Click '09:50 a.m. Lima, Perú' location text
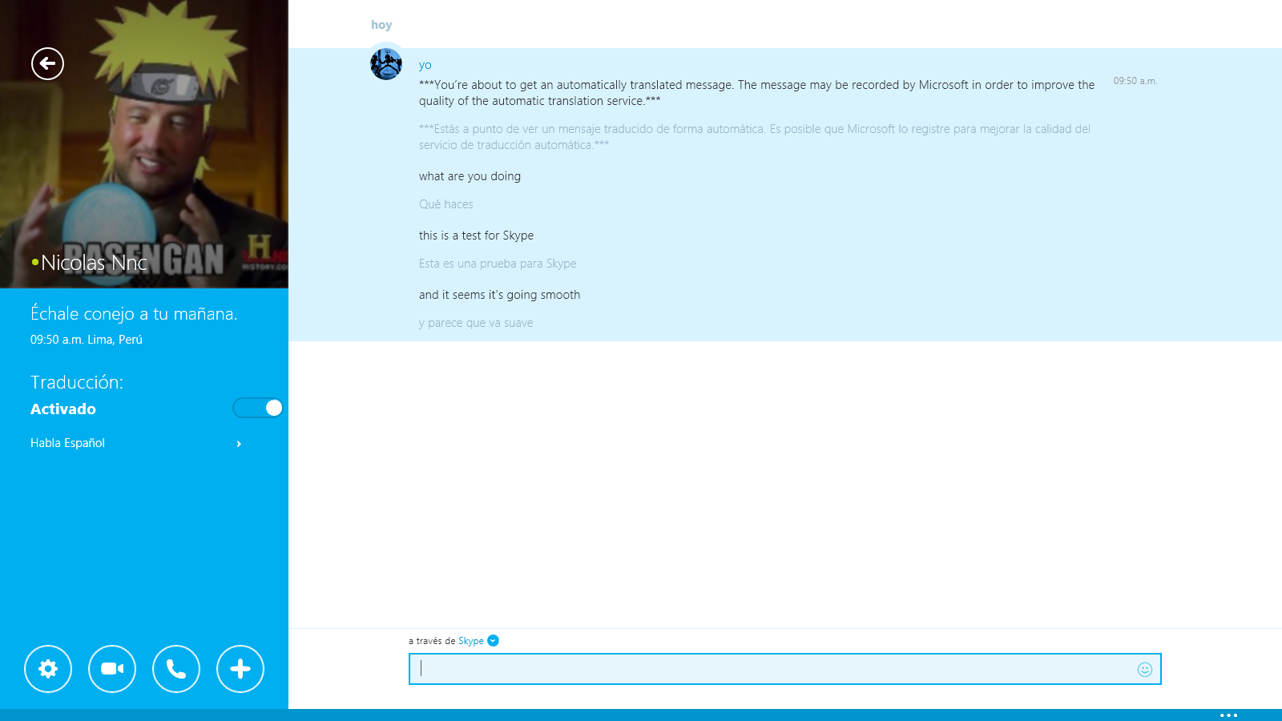The height and width of the screenshot is (721, 1282). [87, 340]
